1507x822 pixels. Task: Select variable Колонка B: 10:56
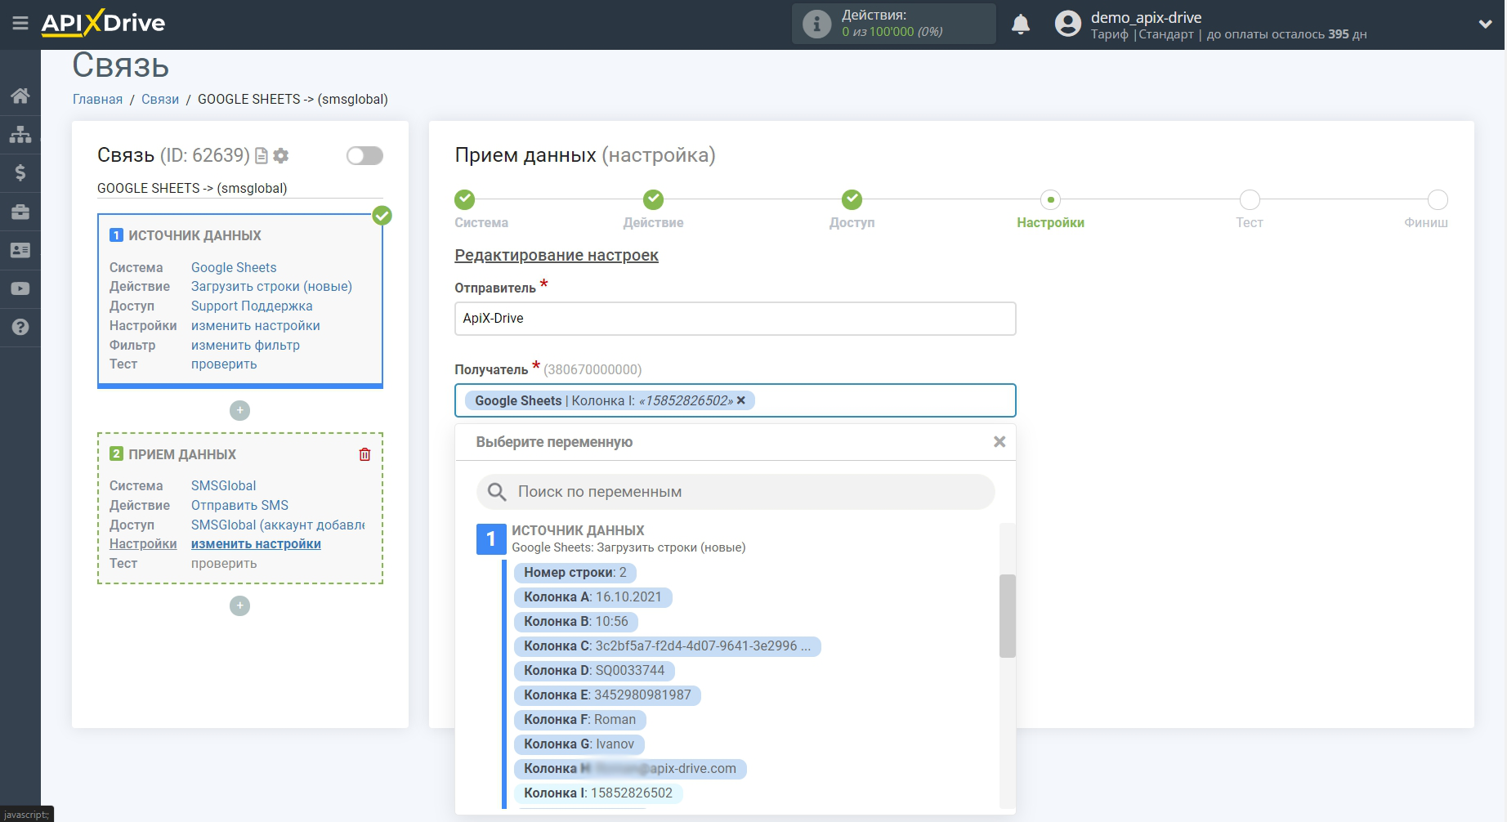(x=575, y=622)
